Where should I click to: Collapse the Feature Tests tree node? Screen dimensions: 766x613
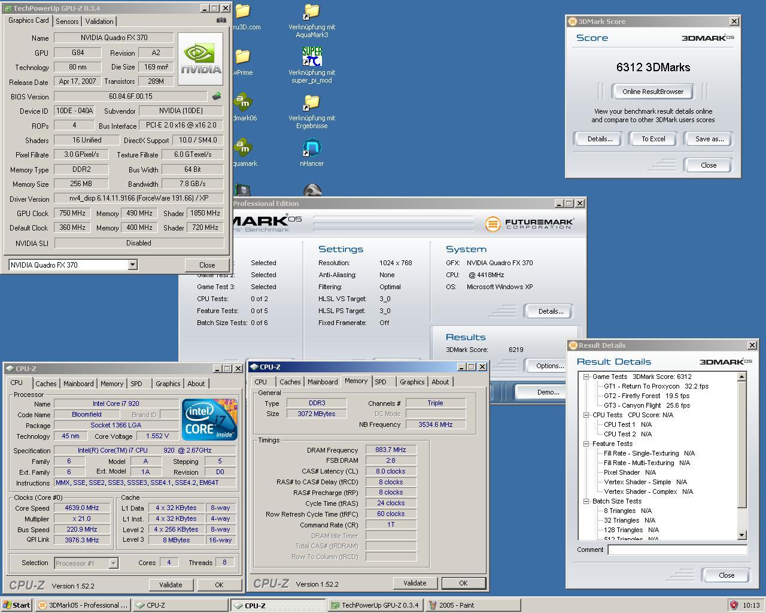[x=586, y=444]
